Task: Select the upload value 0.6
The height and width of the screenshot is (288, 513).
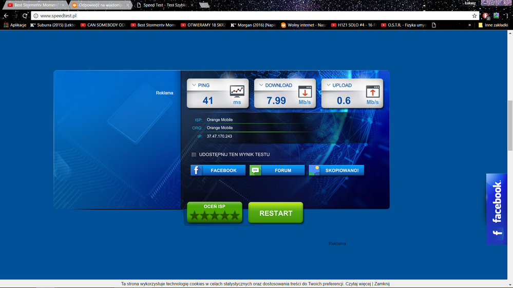Action: [344, 100]
